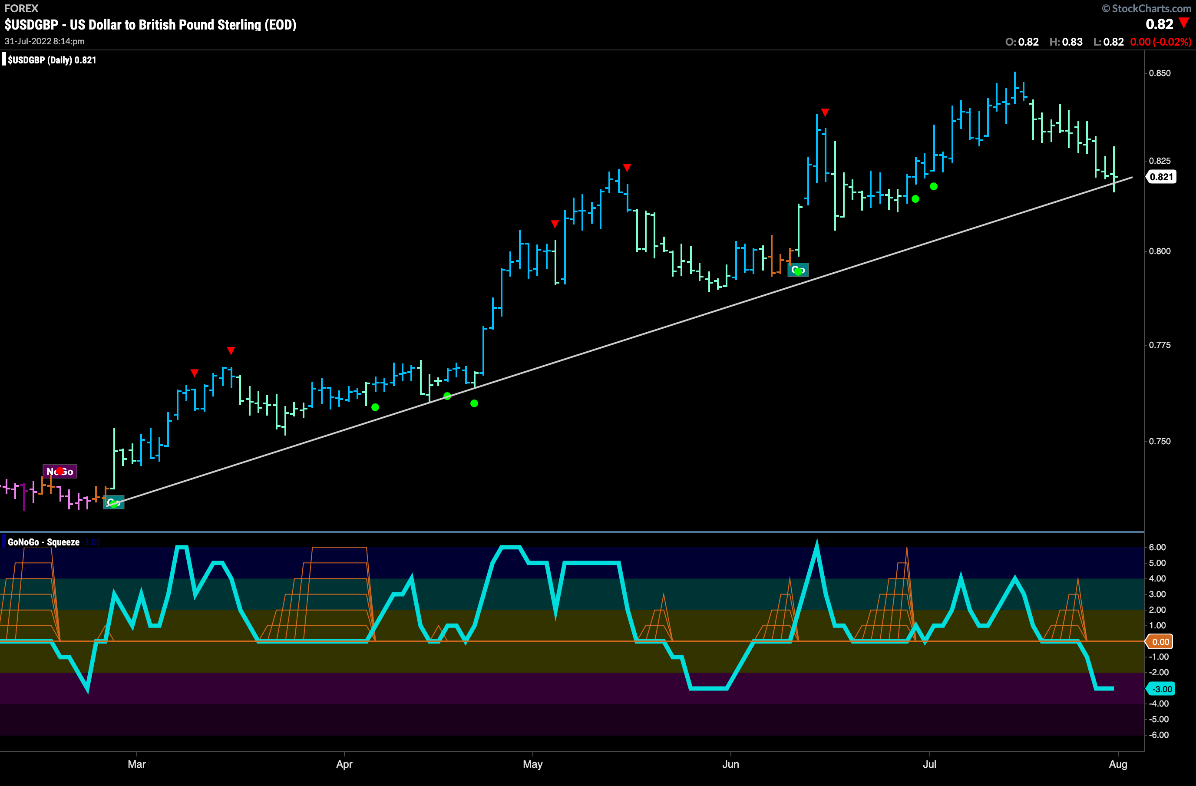Click the 0.850 price axis label
The width and height of the screenshot is (1196, 786).
click(1160, 73)
